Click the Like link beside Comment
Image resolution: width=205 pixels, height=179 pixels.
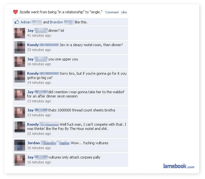pyautogui.click(x=124, y=12)
